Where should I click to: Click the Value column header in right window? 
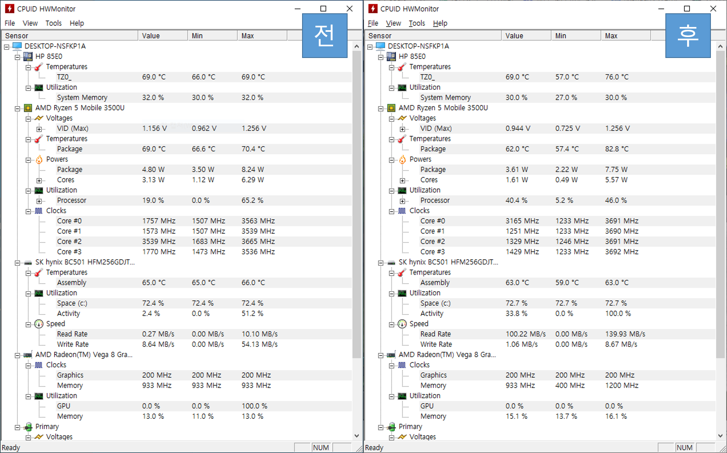tap(526, 35)
